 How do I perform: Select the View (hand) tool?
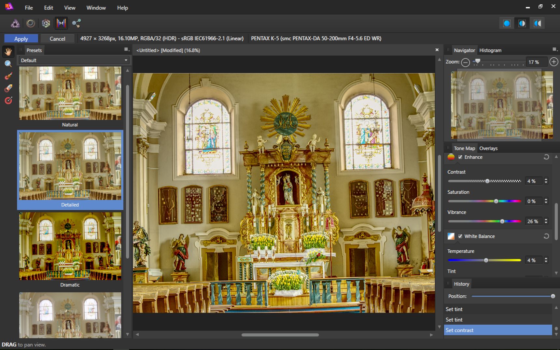pos(8,51)
